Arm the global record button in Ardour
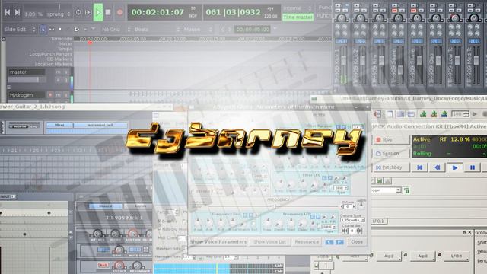 coord(119,12)
